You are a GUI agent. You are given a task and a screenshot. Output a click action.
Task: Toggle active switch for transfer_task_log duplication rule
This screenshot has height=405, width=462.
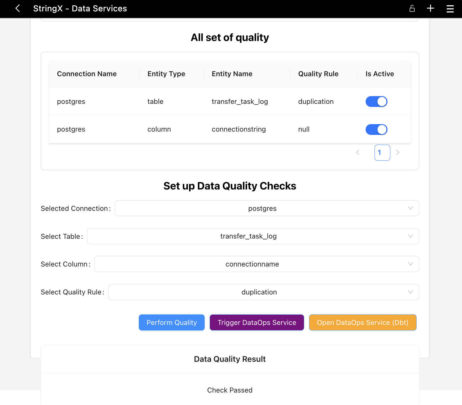(x=376, y=102)
